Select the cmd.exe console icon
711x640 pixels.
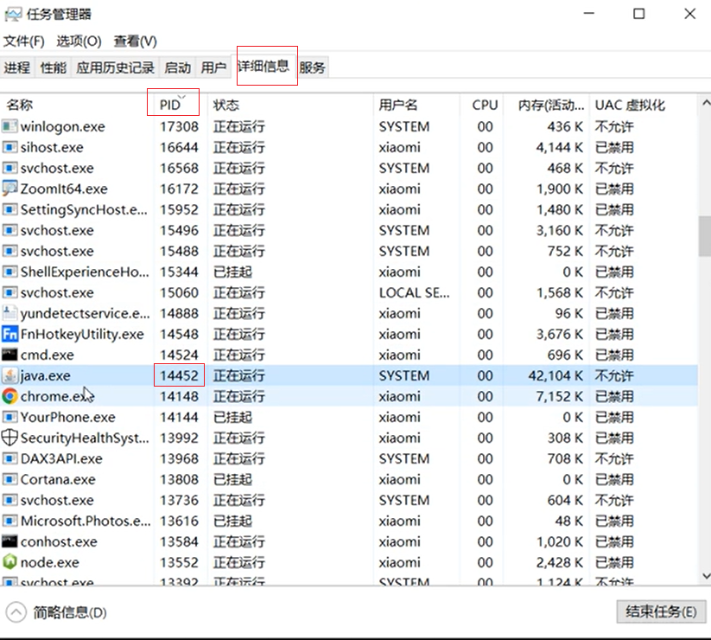[x=10, y=355]
